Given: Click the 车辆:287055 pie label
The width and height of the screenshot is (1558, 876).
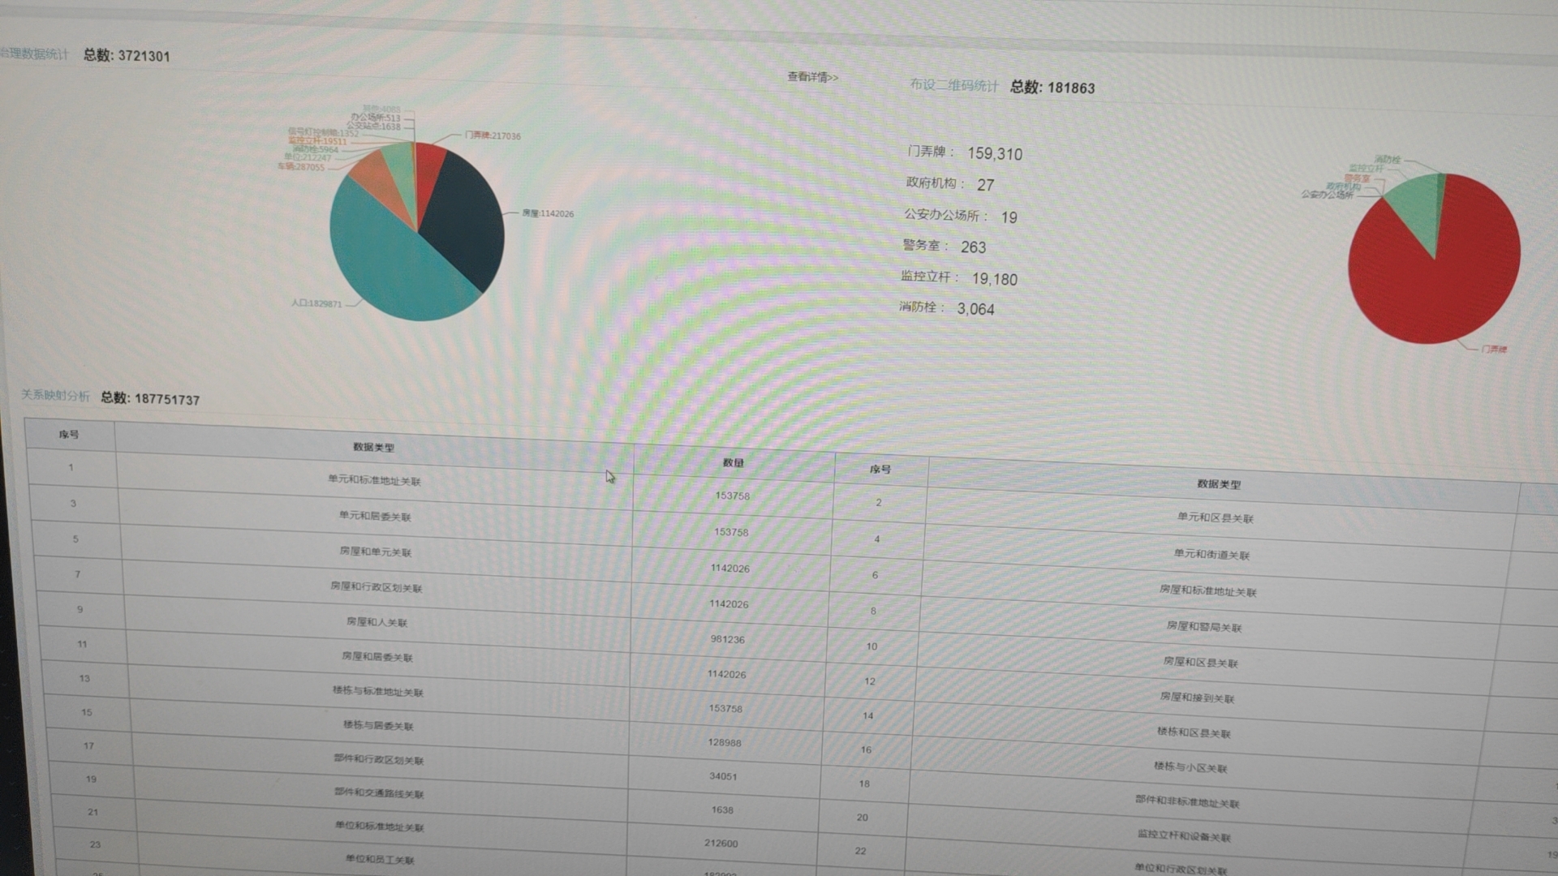Looking at the screenshot, I should (300, 167).
